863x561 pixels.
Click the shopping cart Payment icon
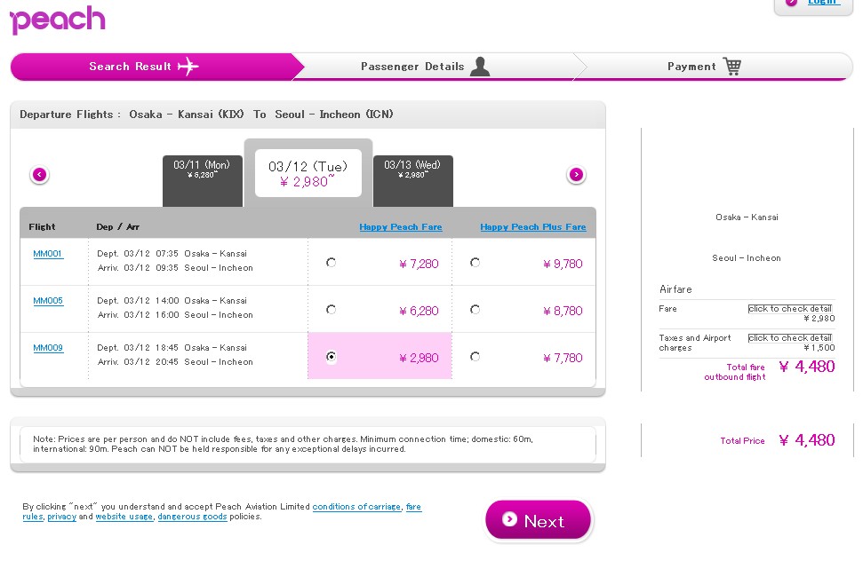pos(731,67)
